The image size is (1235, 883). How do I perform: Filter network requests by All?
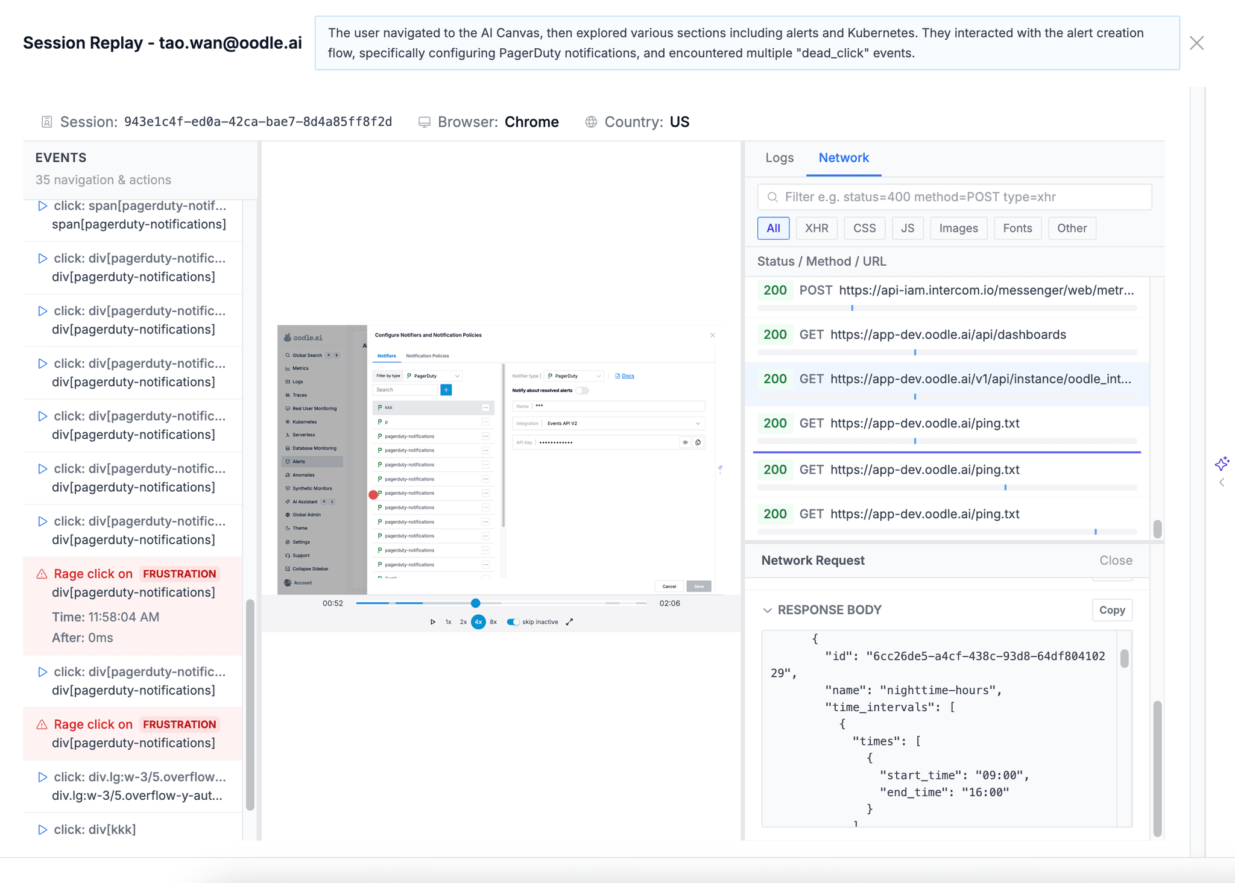[773, 228]
